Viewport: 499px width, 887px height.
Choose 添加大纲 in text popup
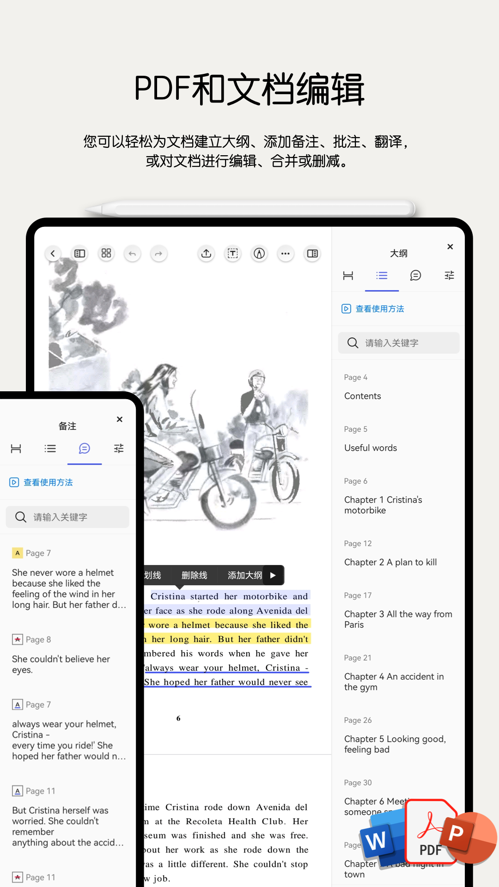(244, 575)
